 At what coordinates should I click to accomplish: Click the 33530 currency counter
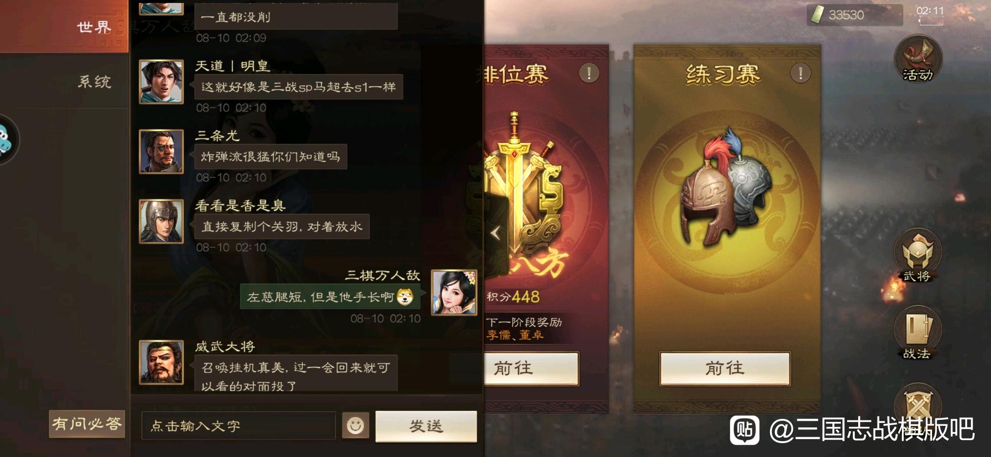click(854, 15)
